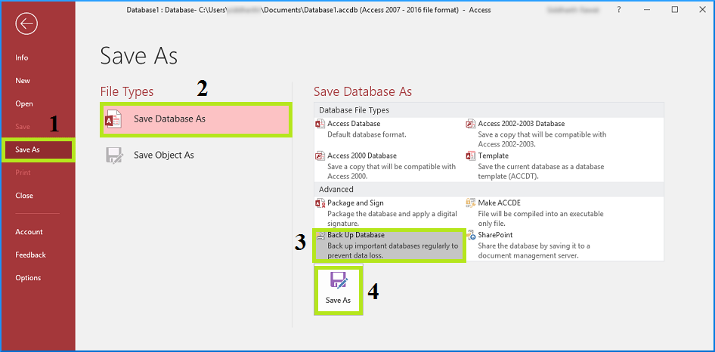
Task: Click the SharePoint icon
Action: pyautogui.click(x=471, y=235)
